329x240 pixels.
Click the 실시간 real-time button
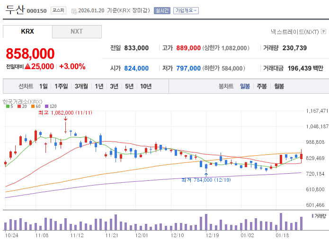pos(162,11)
